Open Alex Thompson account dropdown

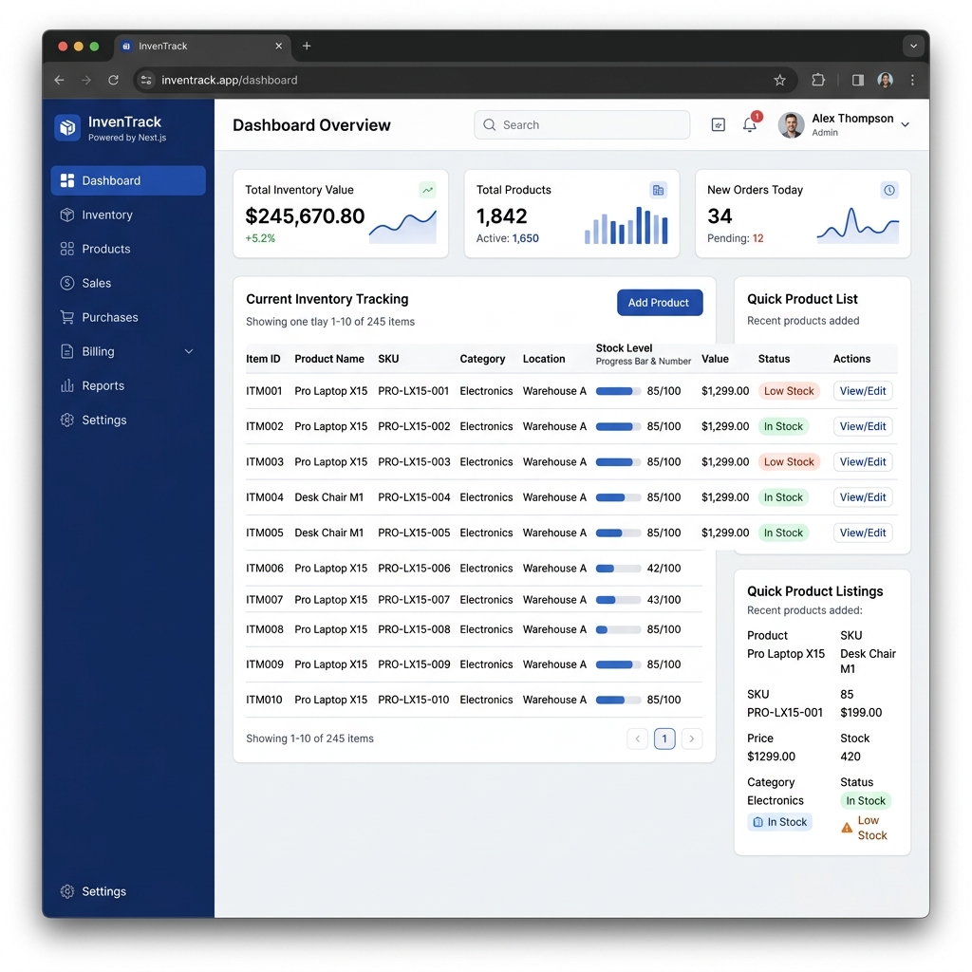tap(905, 124)
